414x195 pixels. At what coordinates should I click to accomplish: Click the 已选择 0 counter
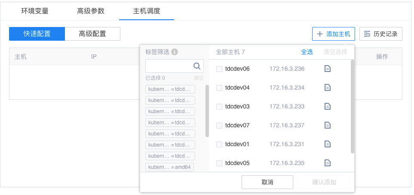[x=155, y=78]
